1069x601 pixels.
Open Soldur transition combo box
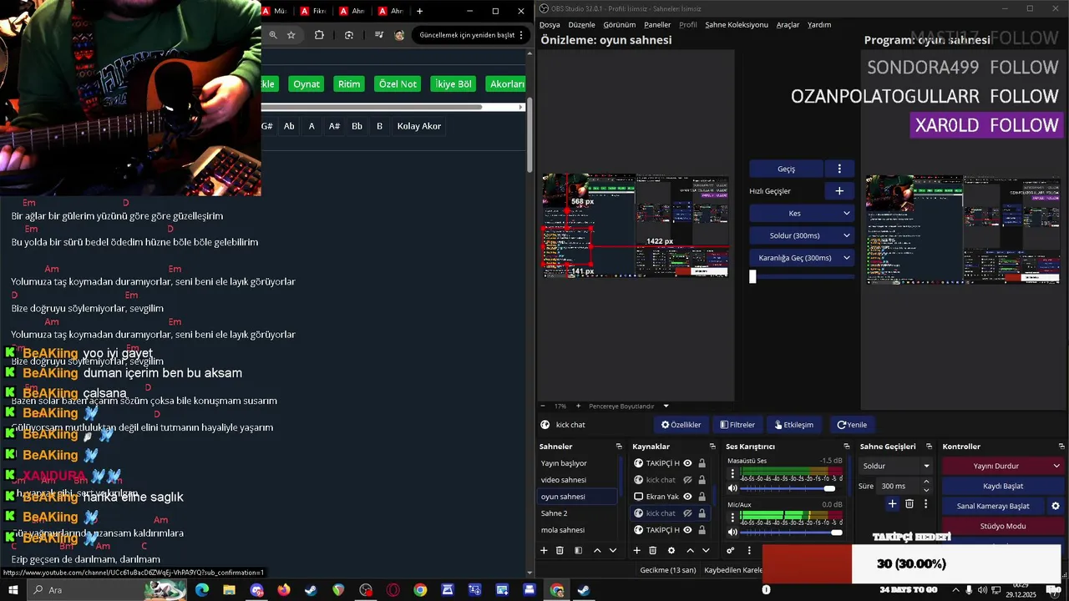pyautogui.click(x=895, y=466)
